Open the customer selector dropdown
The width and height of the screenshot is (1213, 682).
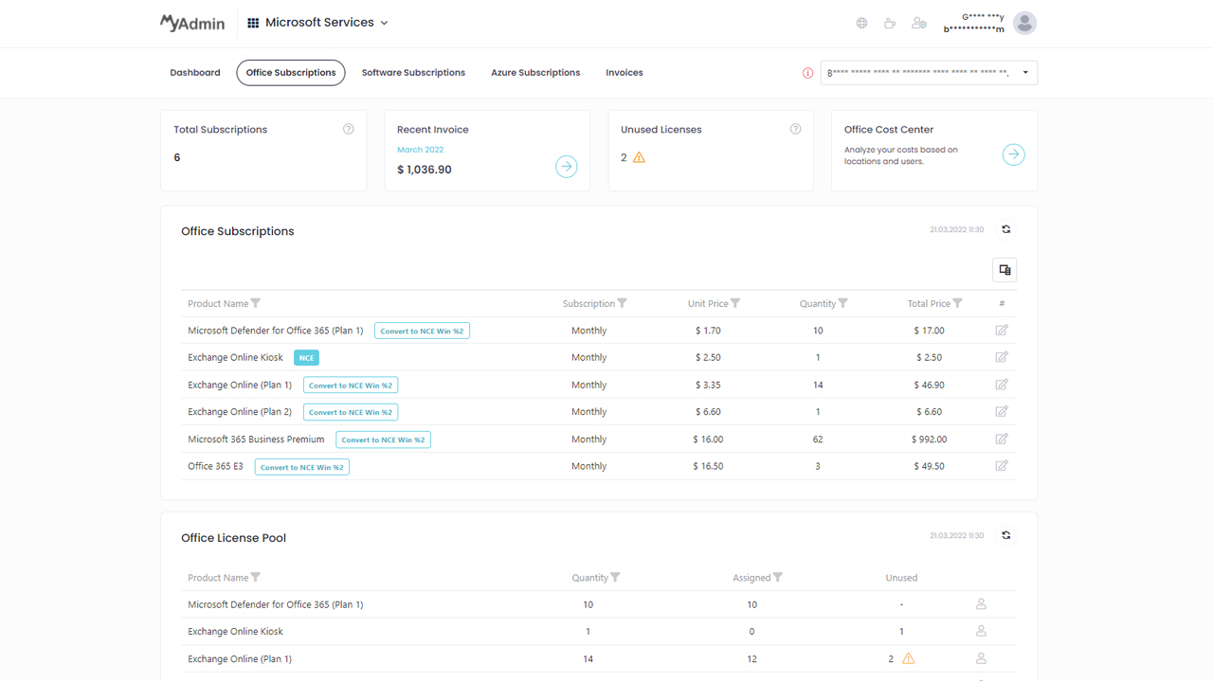tap(929, 73)
